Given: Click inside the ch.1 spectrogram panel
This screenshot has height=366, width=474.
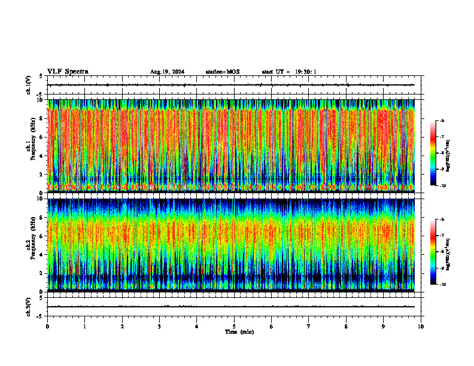Looking at the screenshot, I should 231,146.
